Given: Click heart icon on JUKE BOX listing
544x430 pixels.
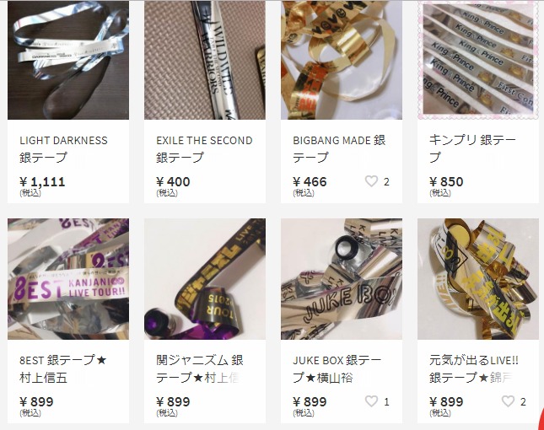Looking at the screenshot, I should point(371,401).
